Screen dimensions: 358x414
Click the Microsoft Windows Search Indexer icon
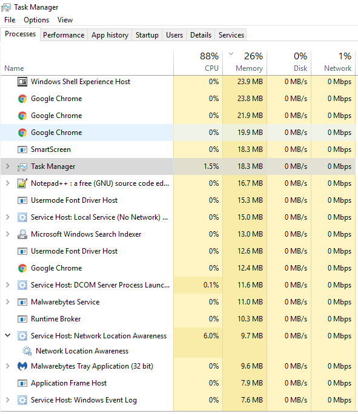(22, 234)
